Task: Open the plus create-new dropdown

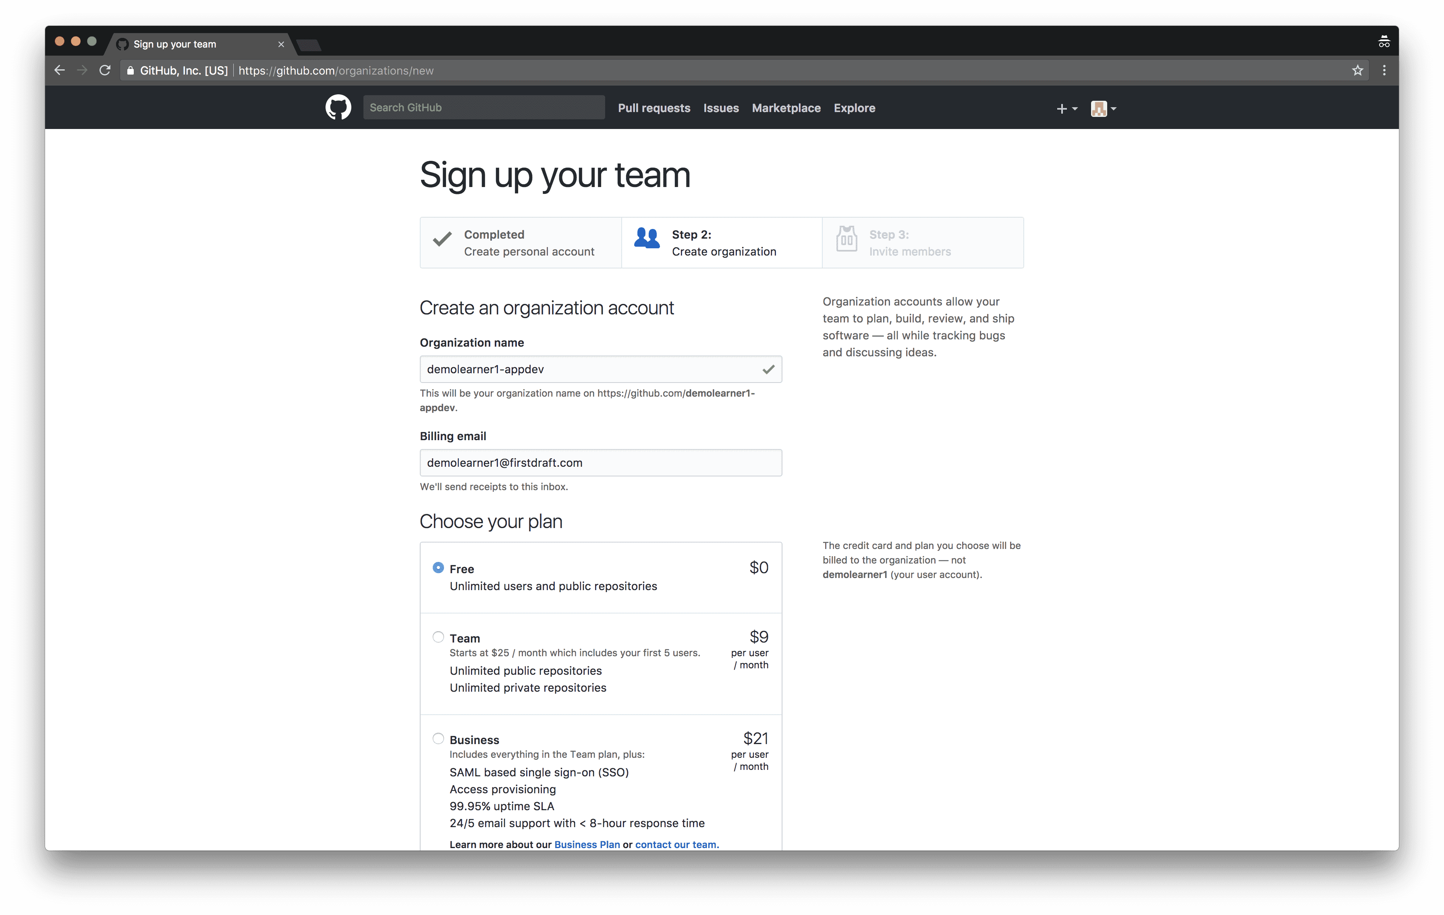Action: [x=1067, y=108]
